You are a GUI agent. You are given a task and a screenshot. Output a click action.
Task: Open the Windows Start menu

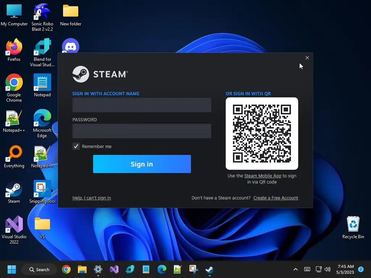12,269
